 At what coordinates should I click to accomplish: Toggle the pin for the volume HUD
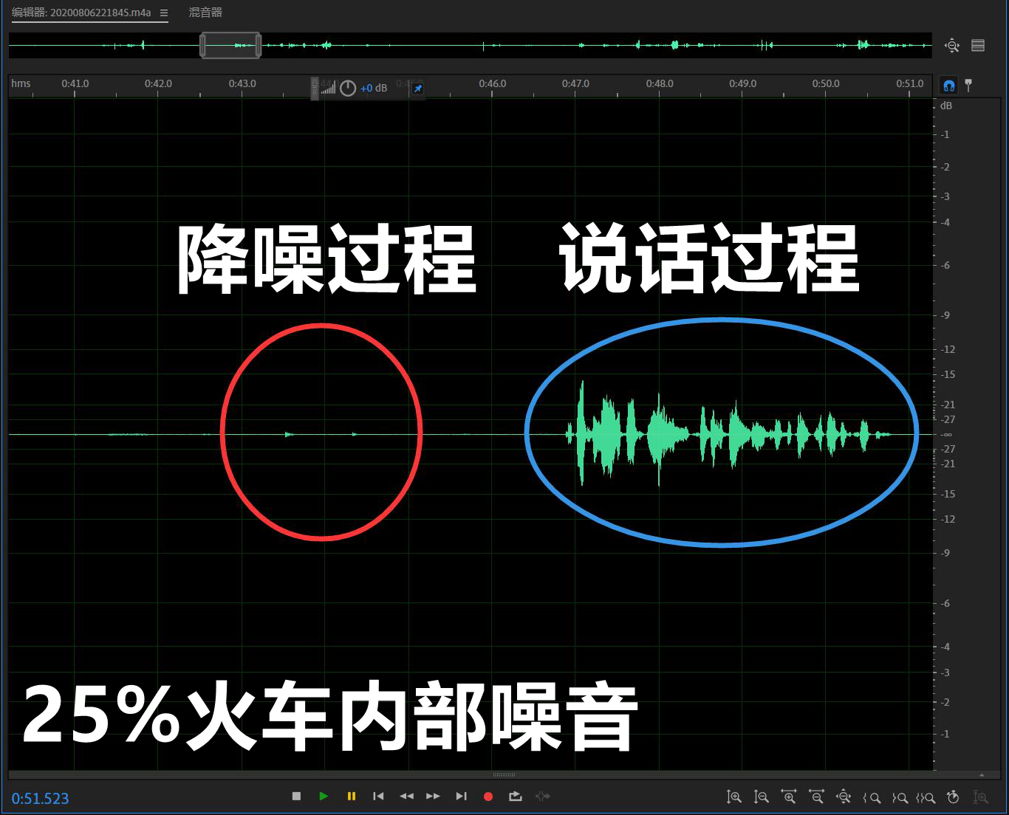point(417,89)
